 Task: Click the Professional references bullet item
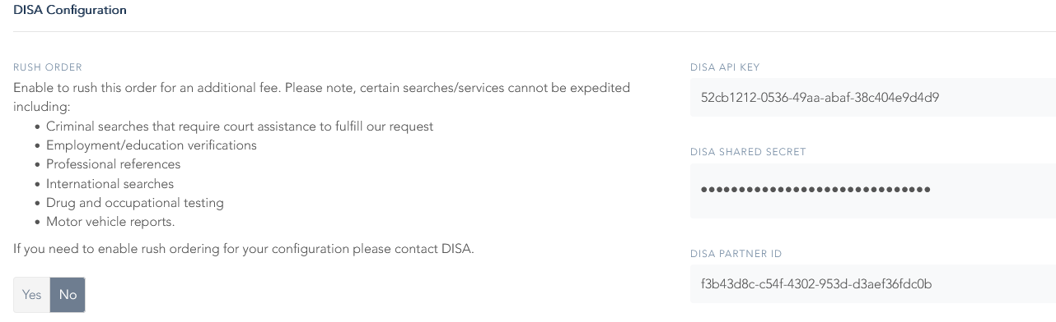tap(113, 164)
